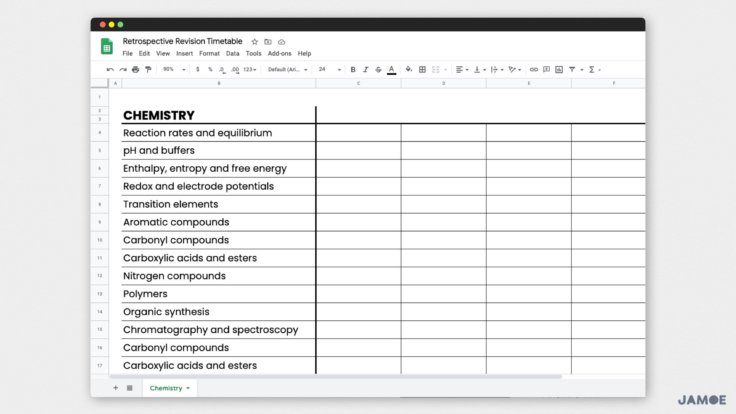
Task: Click the Sum/Functions icon
Action: tap(592, 69)
